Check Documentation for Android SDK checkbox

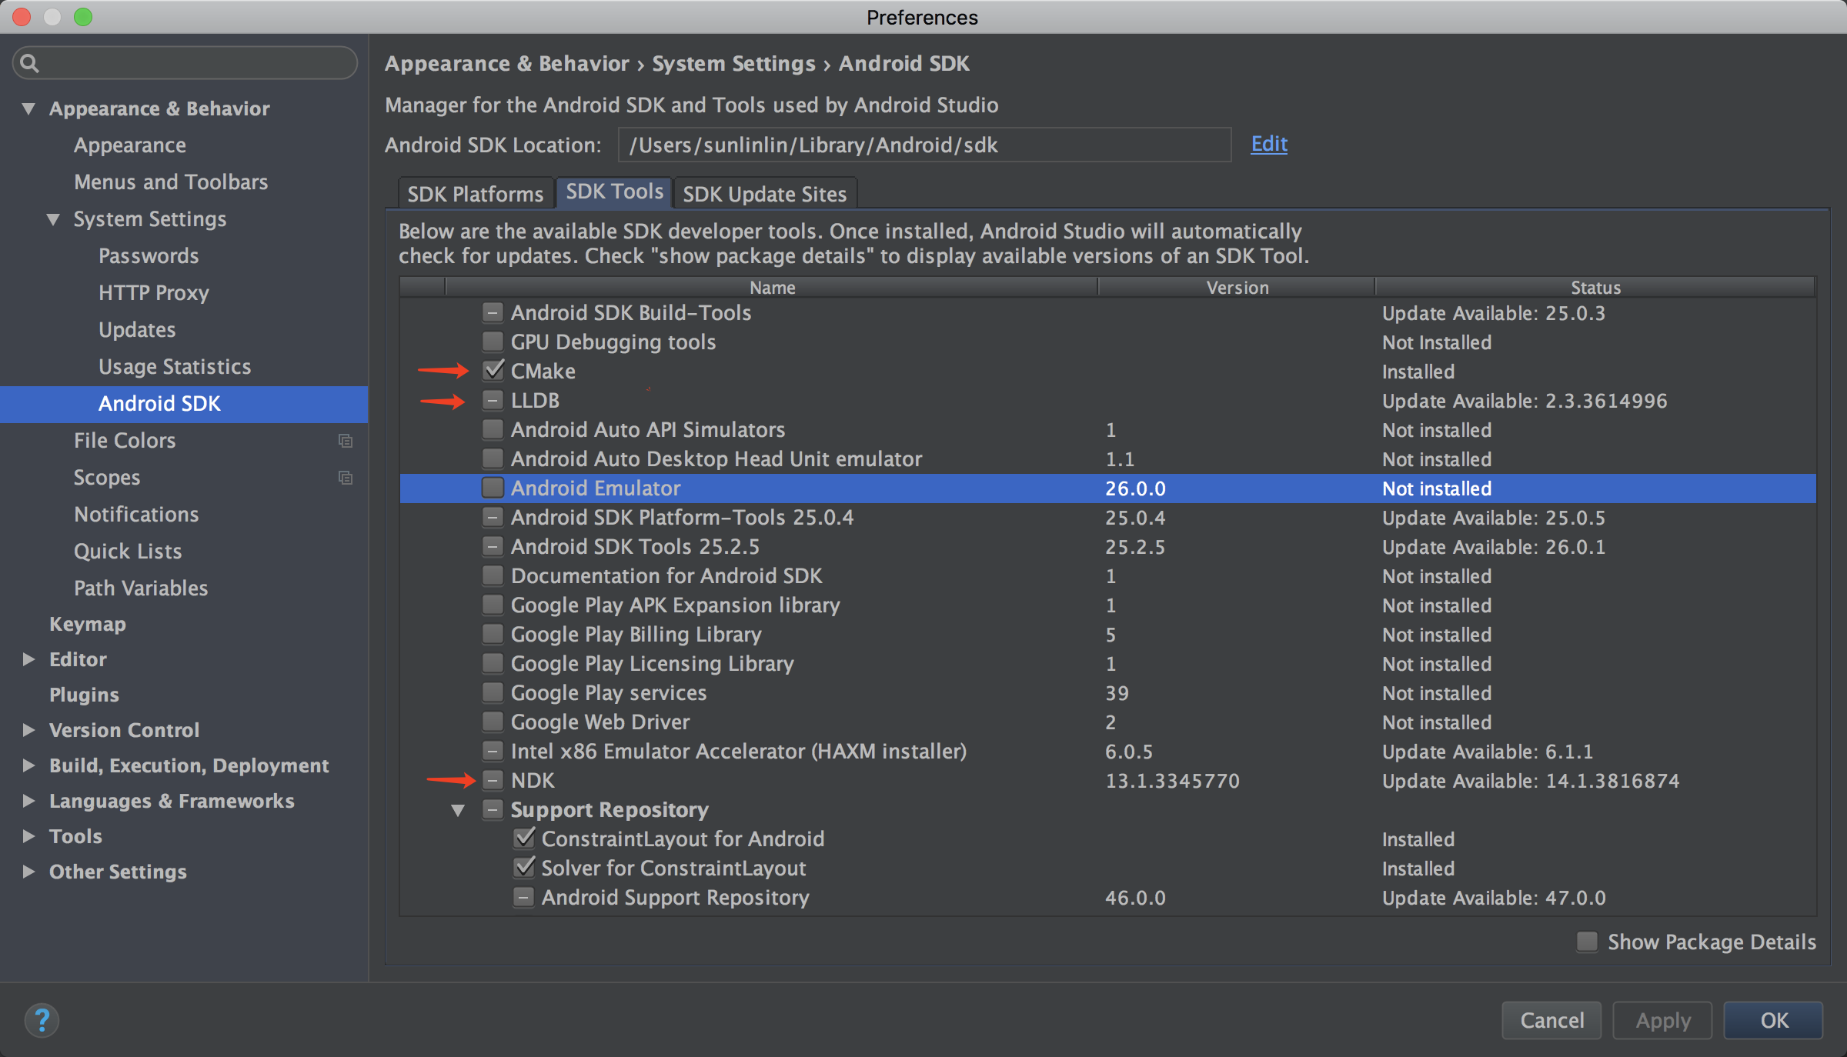pyautogui.click(x=493, y=575)
